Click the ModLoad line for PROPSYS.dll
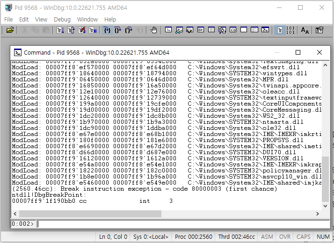This screenshot has width=334, height=243. [158, 140]
